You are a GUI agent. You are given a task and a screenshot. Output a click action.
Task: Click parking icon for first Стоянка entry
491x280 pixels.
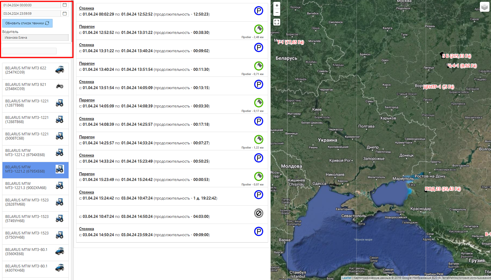pyautogui.click(x=259, y=11)
